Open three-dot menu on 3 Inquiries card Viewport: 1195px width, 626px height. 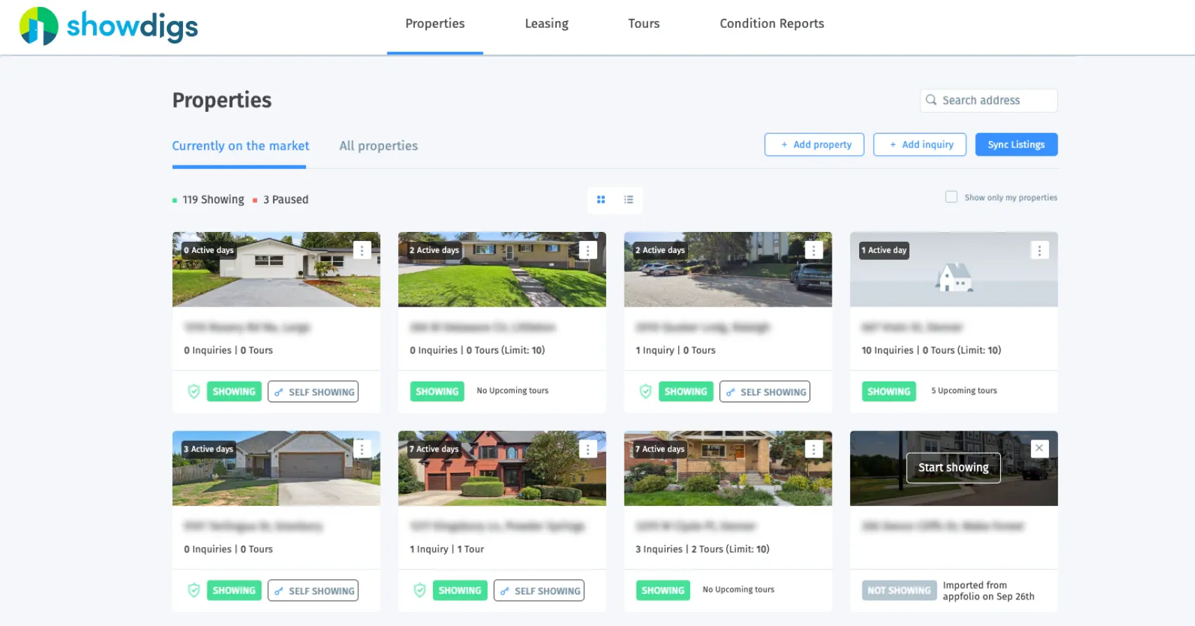(814, 449)
